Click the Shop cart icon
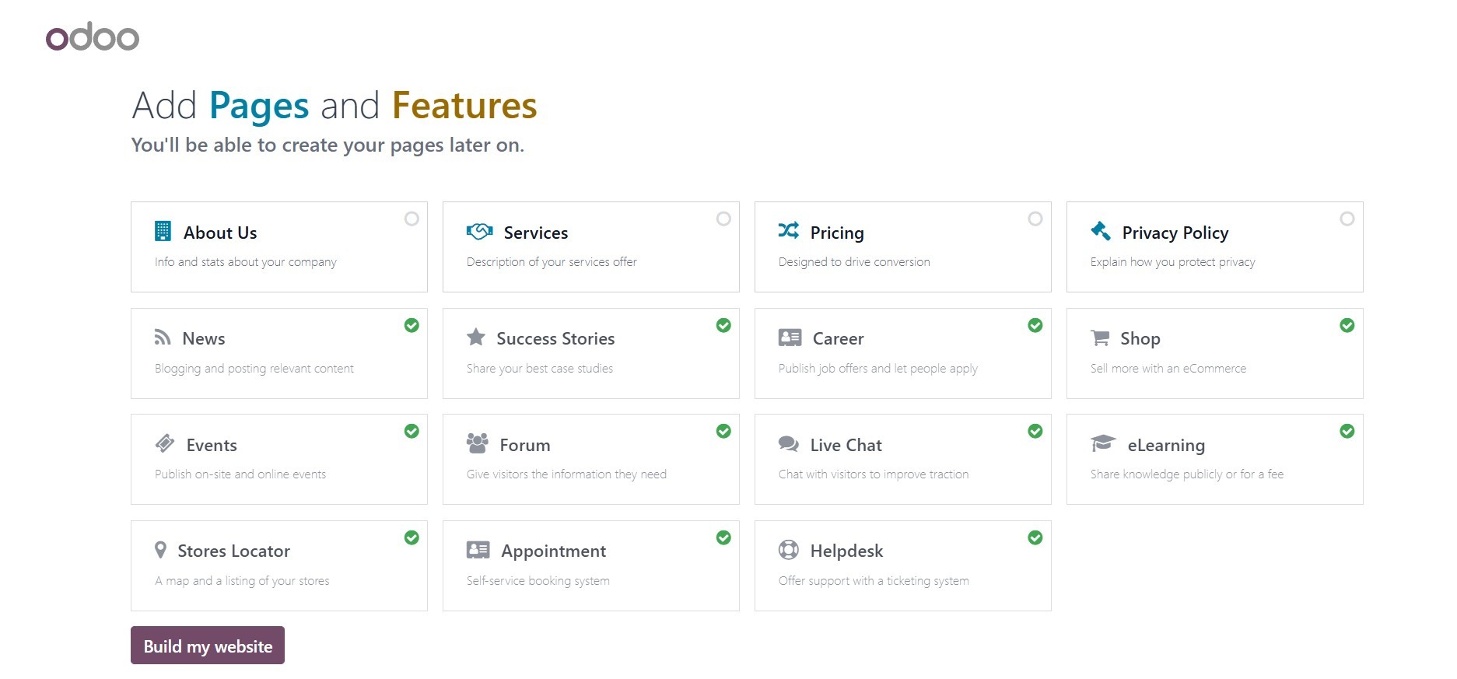The image size is (1457, 679). pos(1100,338)
